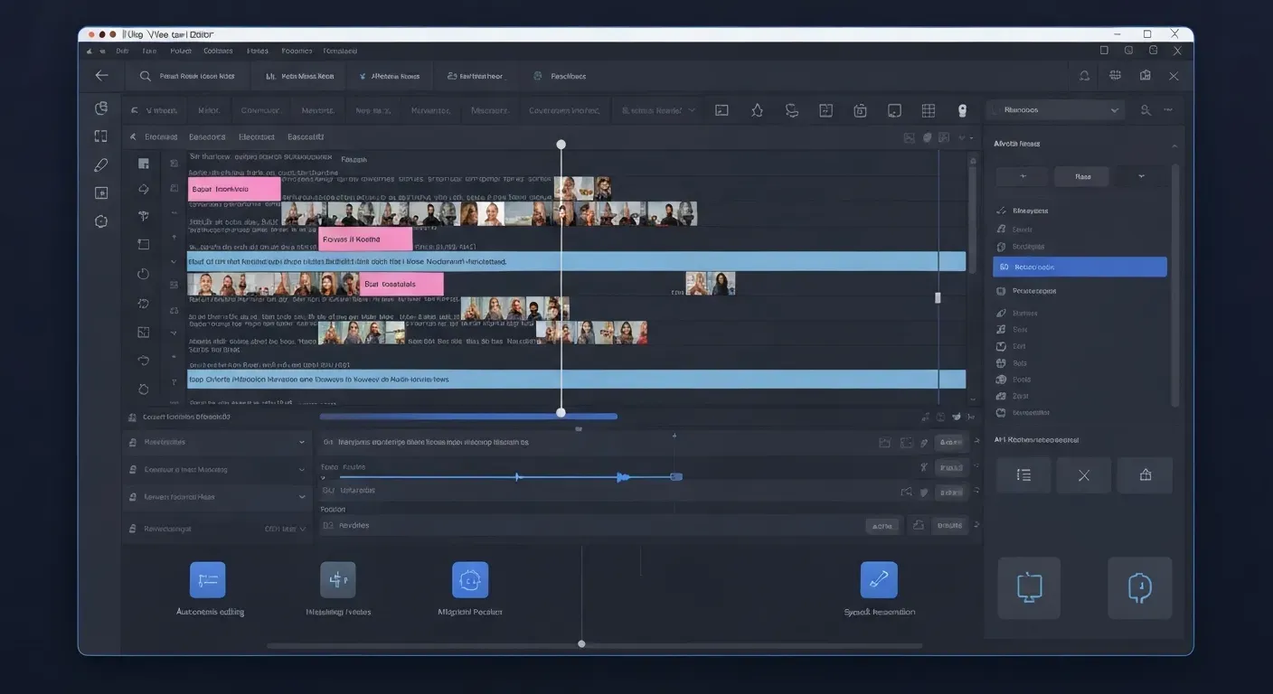Expand the second collapsed section in the lower-left panel
1273x694 pixels.
[x=217, y=469]
